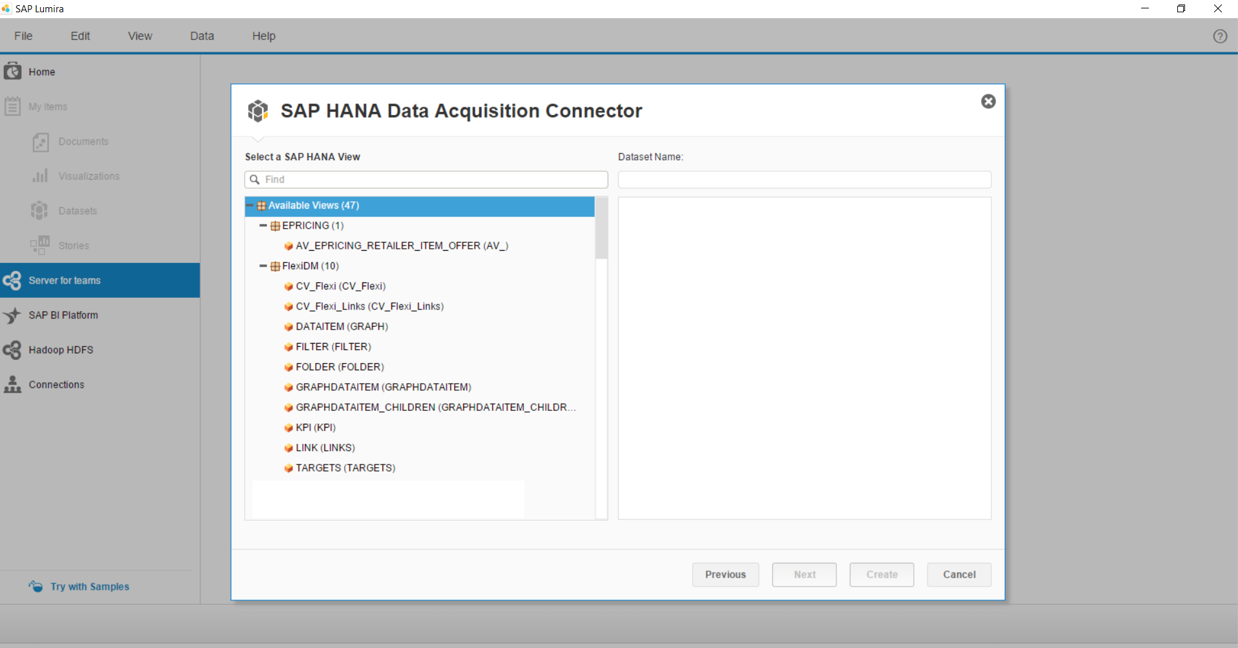
Task: Click the LINK view cube icon
Action: [289, 448]
